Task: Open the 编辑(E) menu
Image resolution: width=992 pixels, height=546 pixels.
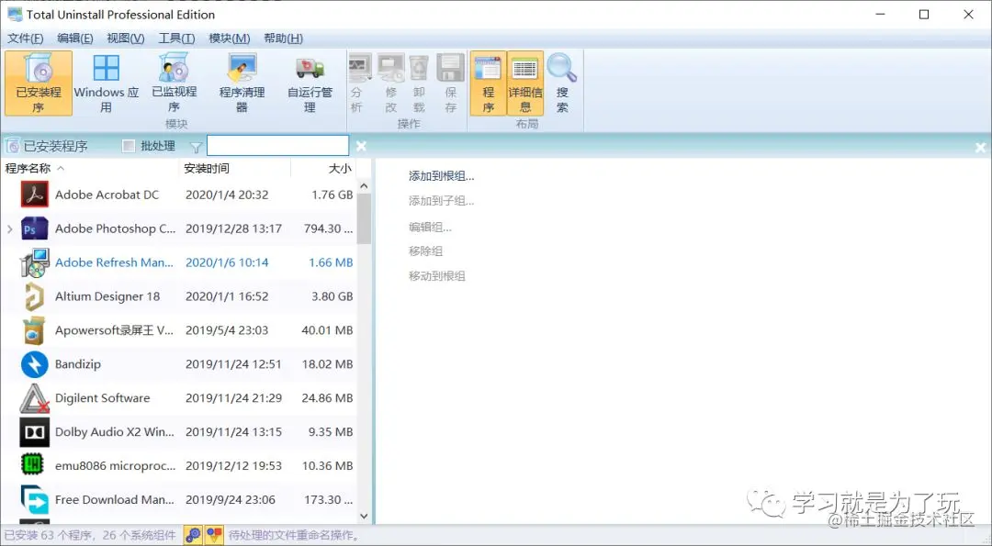Action: click(x=75, y=39)
